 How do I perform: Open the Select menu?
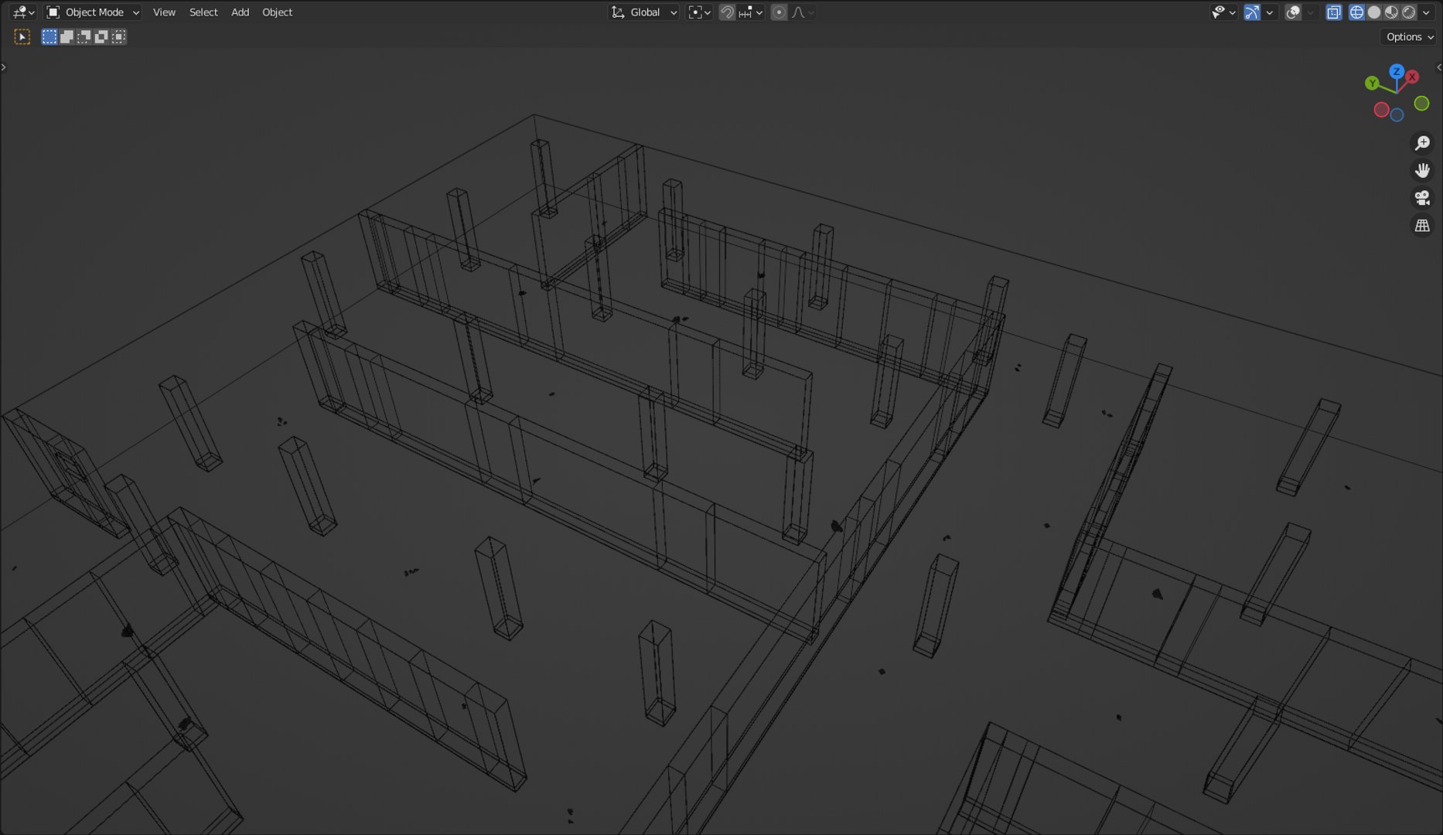coord(203,12)
